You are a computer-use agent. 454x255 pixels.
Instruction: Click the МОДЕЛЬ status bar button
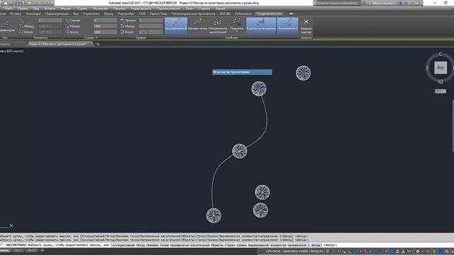(317, 251)
